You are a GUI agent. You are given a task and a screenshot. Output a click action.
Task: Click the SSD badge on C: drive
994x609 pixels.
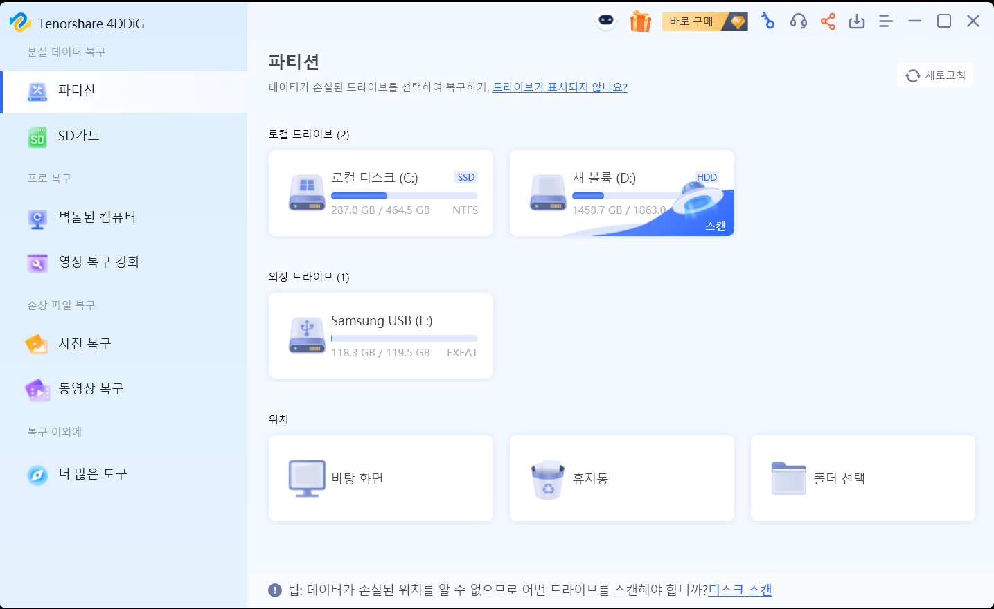pos(466,177)
